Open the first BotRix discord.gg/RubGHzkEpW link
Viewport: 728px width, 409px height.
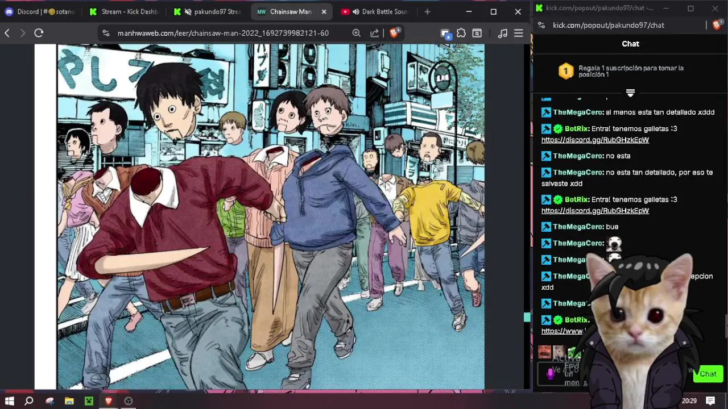point(595,140)
